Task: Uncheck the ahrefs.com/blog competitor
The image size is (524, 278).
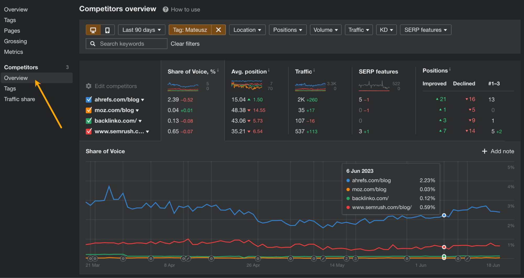Action: [89, 99]
